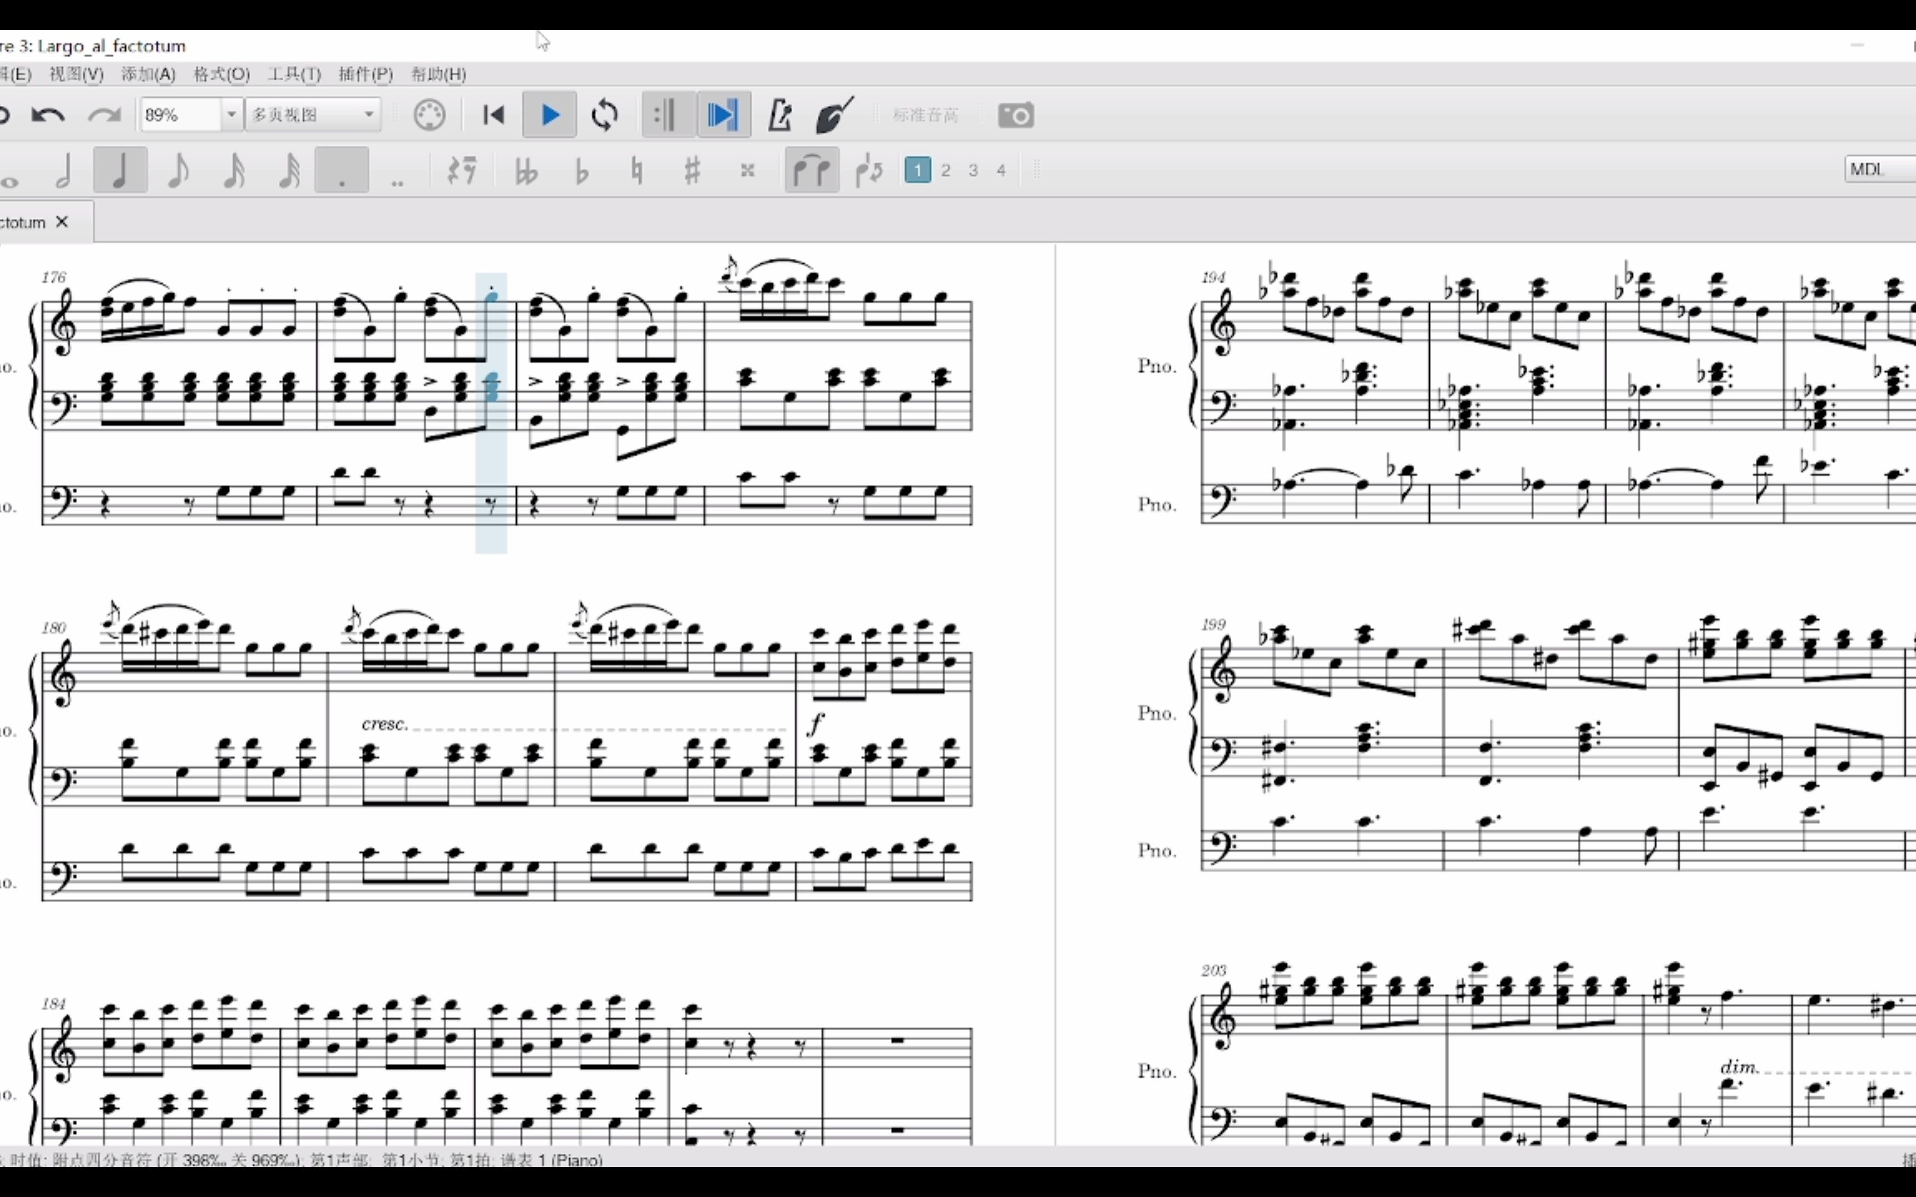This screenshot has height=1197, width=1916.
Task: Click measure number 180
Action: click(54, 628)
